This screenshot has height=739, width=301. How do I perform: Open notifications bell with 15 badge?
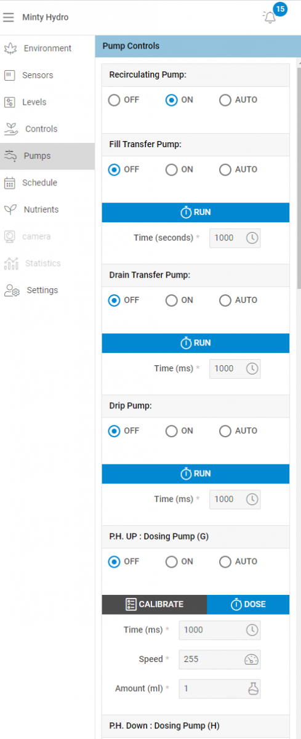pyautogui.click(x=270, y=17)
